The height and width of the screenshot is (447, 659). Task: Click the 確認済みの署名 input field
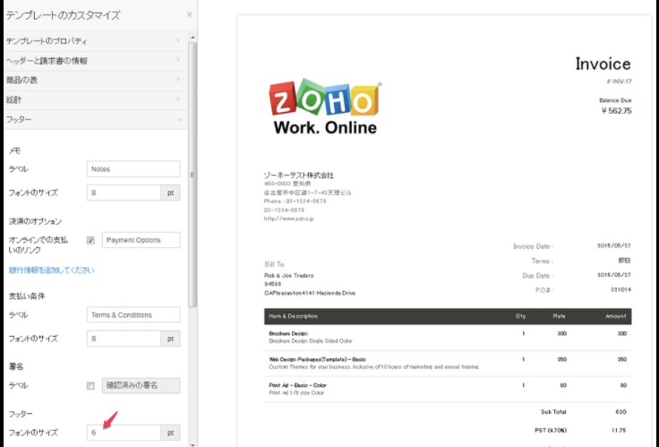[x=141, y=385]
